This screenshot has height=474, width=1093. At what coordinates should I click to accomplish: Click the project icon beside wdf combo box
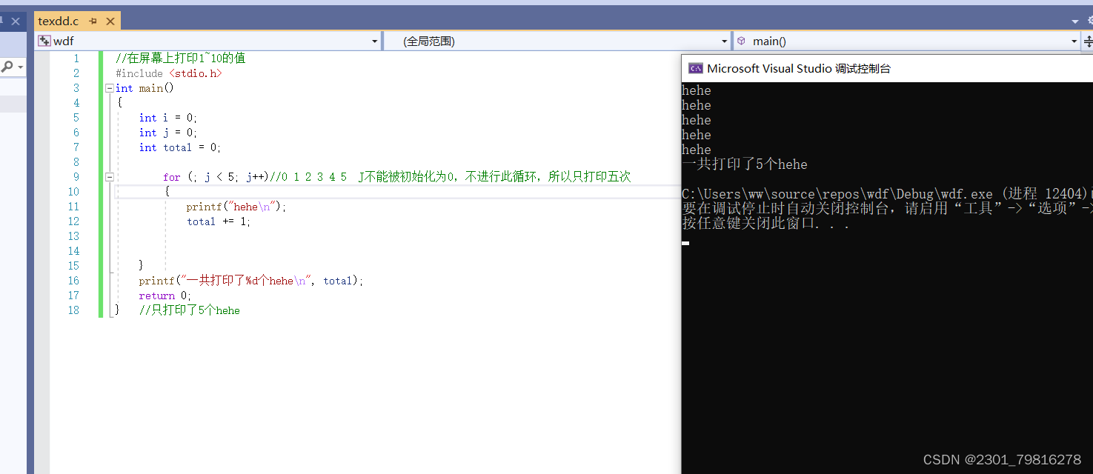(x=44, y=40)
